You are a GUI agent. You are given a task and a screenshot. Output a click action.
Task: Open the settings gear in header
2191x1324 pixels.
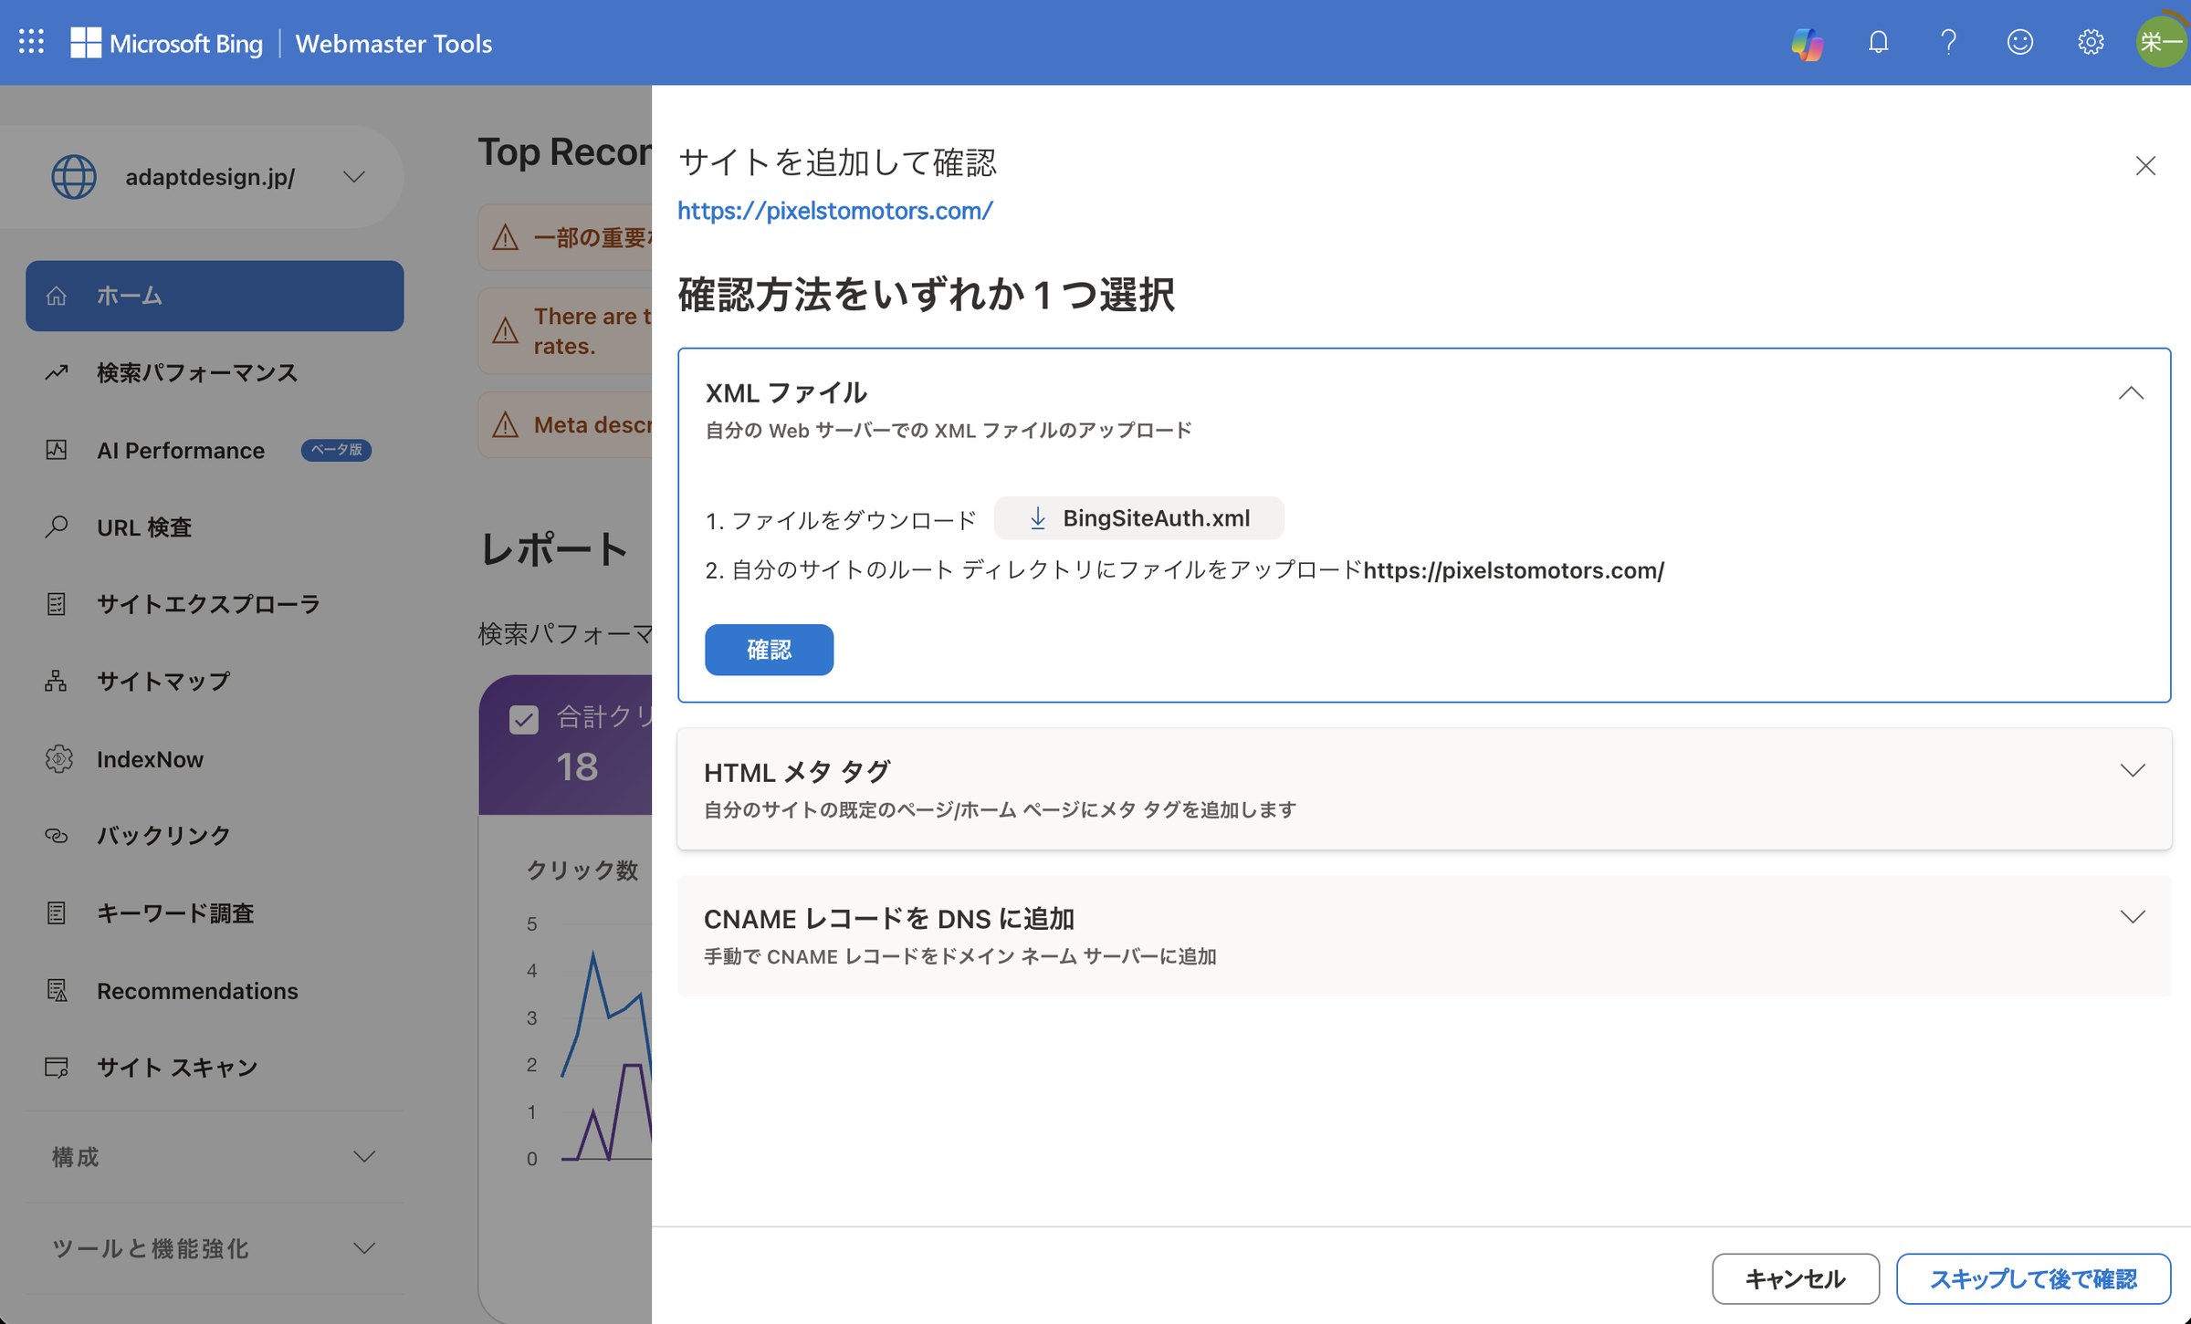(2091, 42)
